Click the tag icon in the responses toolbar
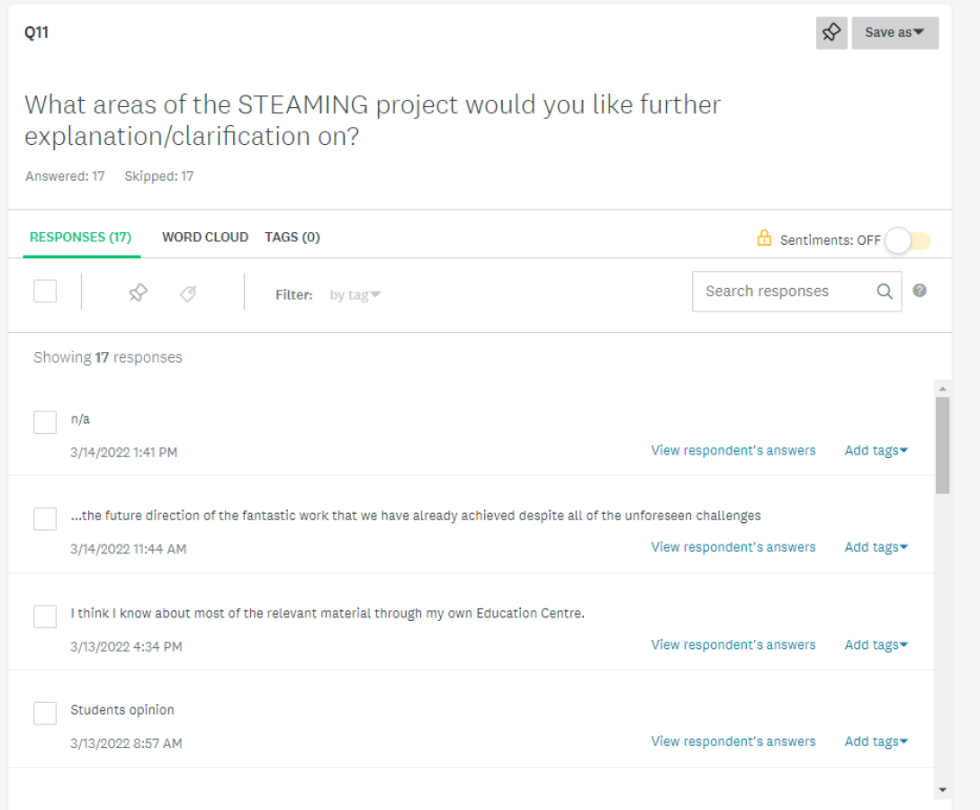Screen dimensions: 980x810 [x=188, y=293]
